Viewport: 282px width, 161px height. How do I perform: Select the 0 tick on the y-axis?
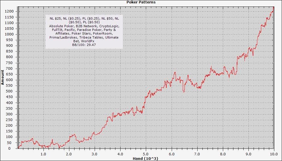pos(13,148)
